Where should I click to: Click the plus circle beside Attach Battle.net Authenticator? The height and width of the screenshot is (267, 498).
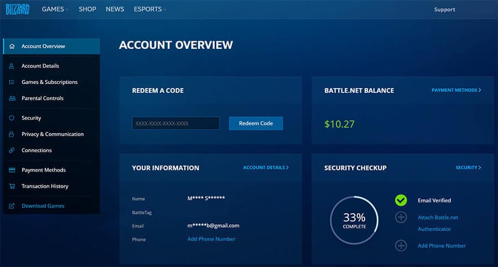[401, 217]
